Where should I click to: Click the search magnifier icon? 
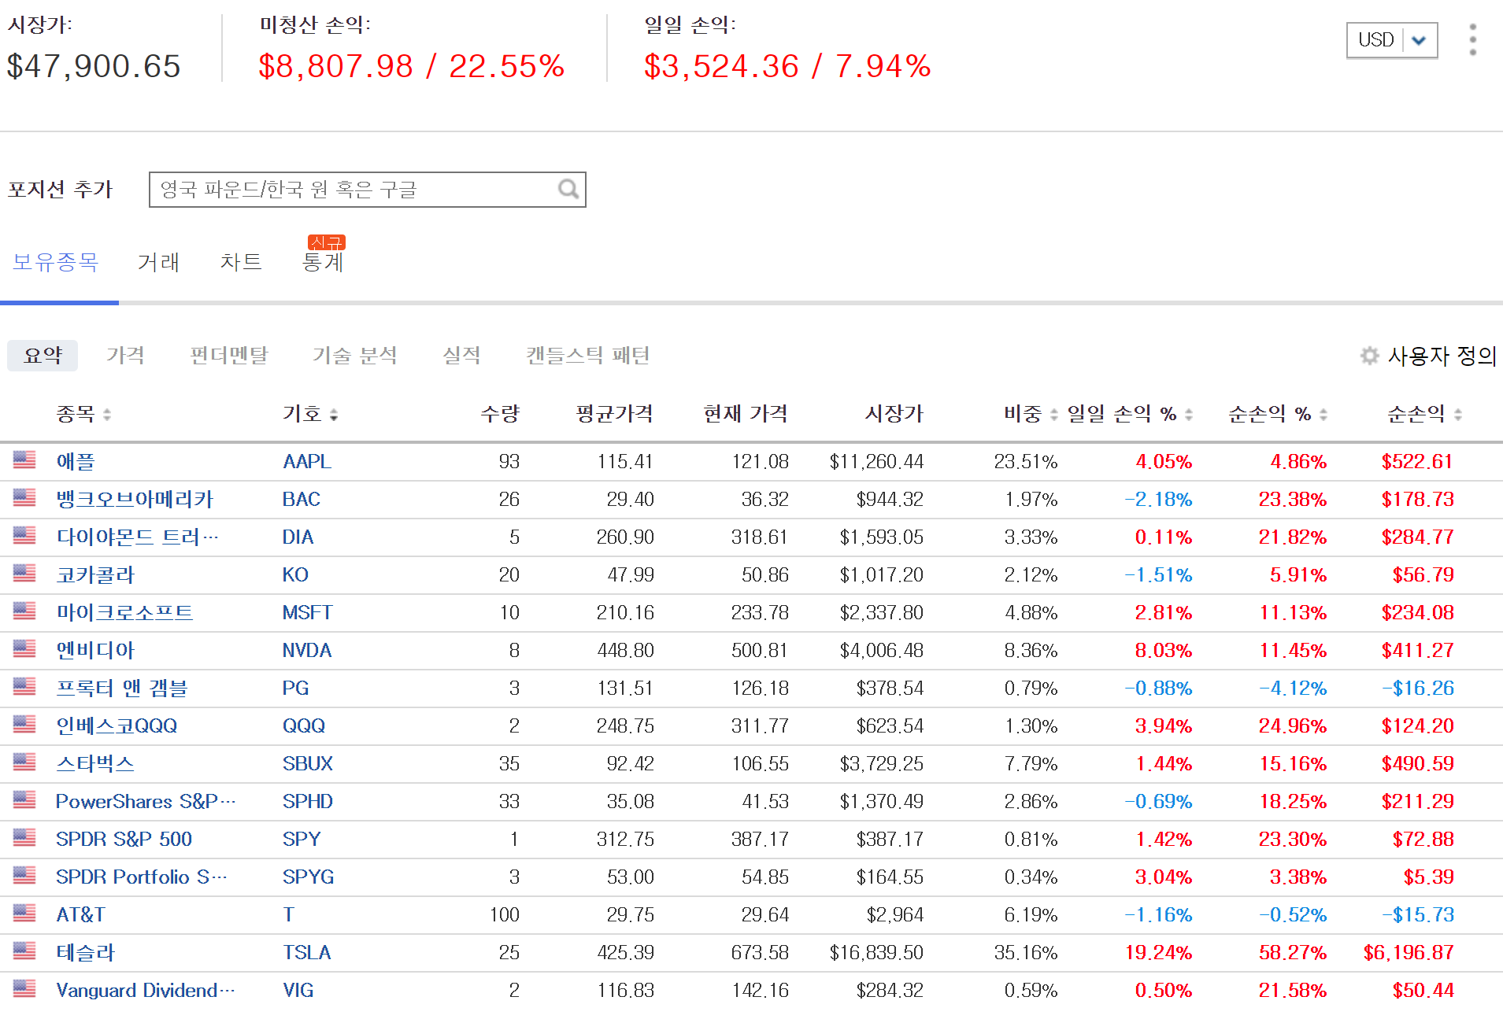[568, 189]
